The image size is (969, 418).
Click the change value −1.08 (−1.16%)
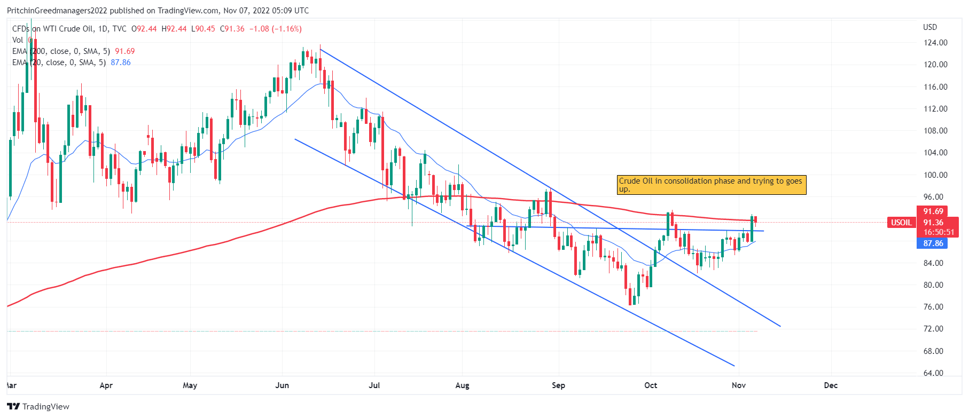click(x=275, y=29)
